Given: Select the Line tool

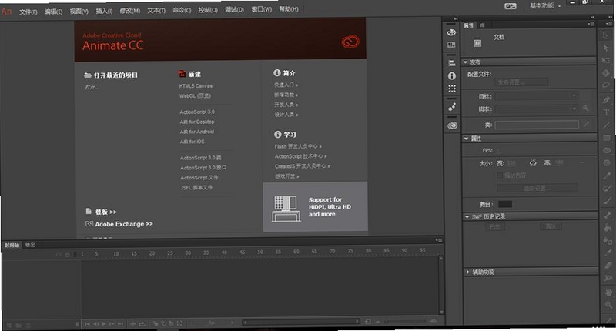Looking at the screenshot, I should point(606,125).
